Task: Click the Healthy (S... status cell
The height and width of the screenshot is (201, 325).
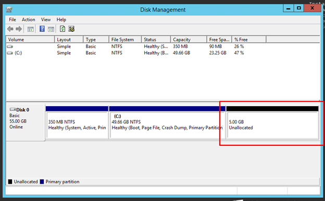Action: 156,46
